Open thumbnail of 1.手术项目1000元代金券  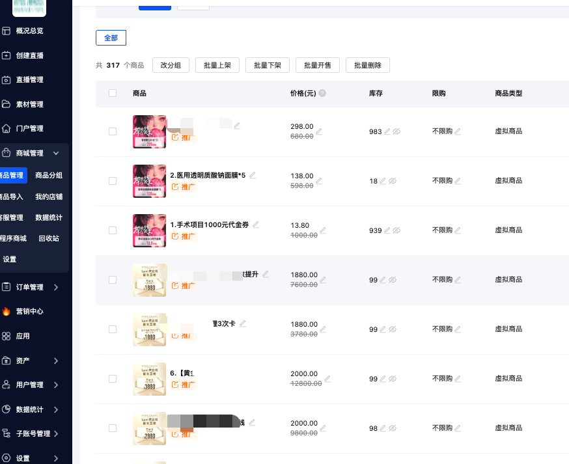click(x=150, y=230)
